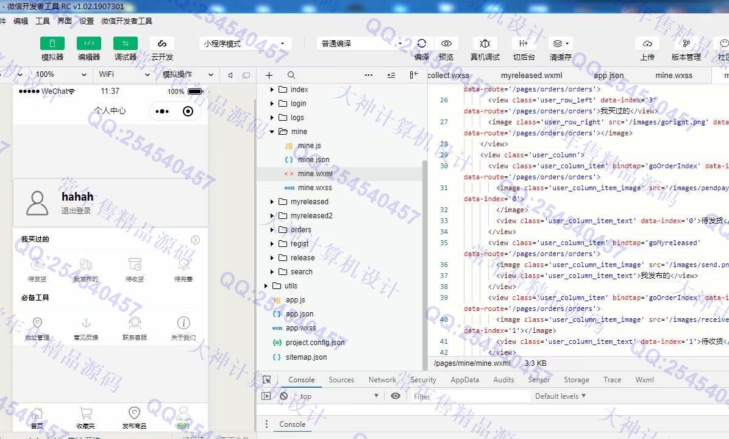
Task: Open project.config.json file
Action: pyautogui.click(x=315, y=342)
